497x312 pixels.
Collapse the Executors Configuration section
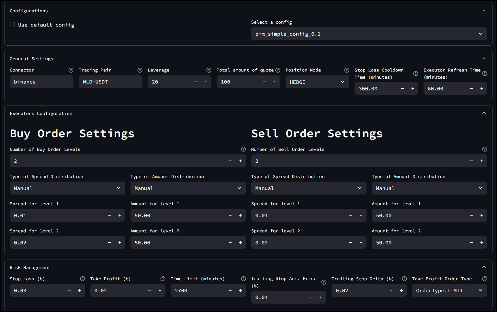pos(484,113)
